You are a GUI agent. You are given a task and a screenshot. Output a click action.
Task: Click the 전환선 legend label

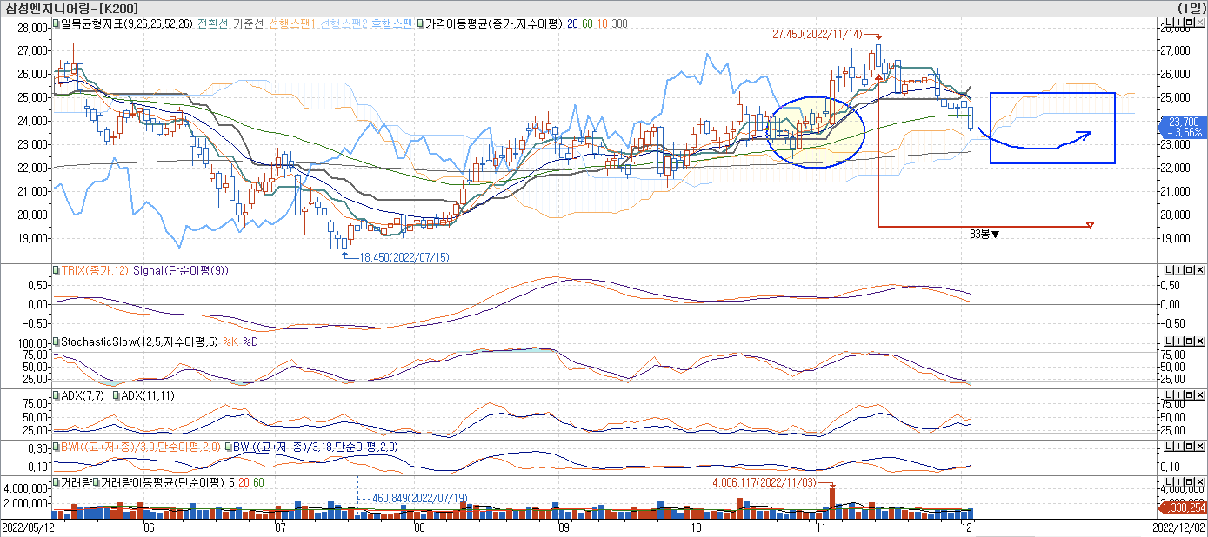pyautogui.click(x=213, y=23)
